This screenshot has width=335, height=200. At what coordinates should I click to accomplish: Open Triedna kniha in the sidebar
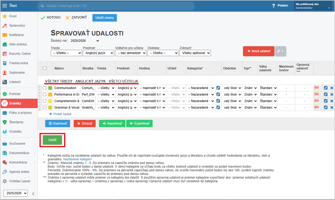[x=18, y=63]
